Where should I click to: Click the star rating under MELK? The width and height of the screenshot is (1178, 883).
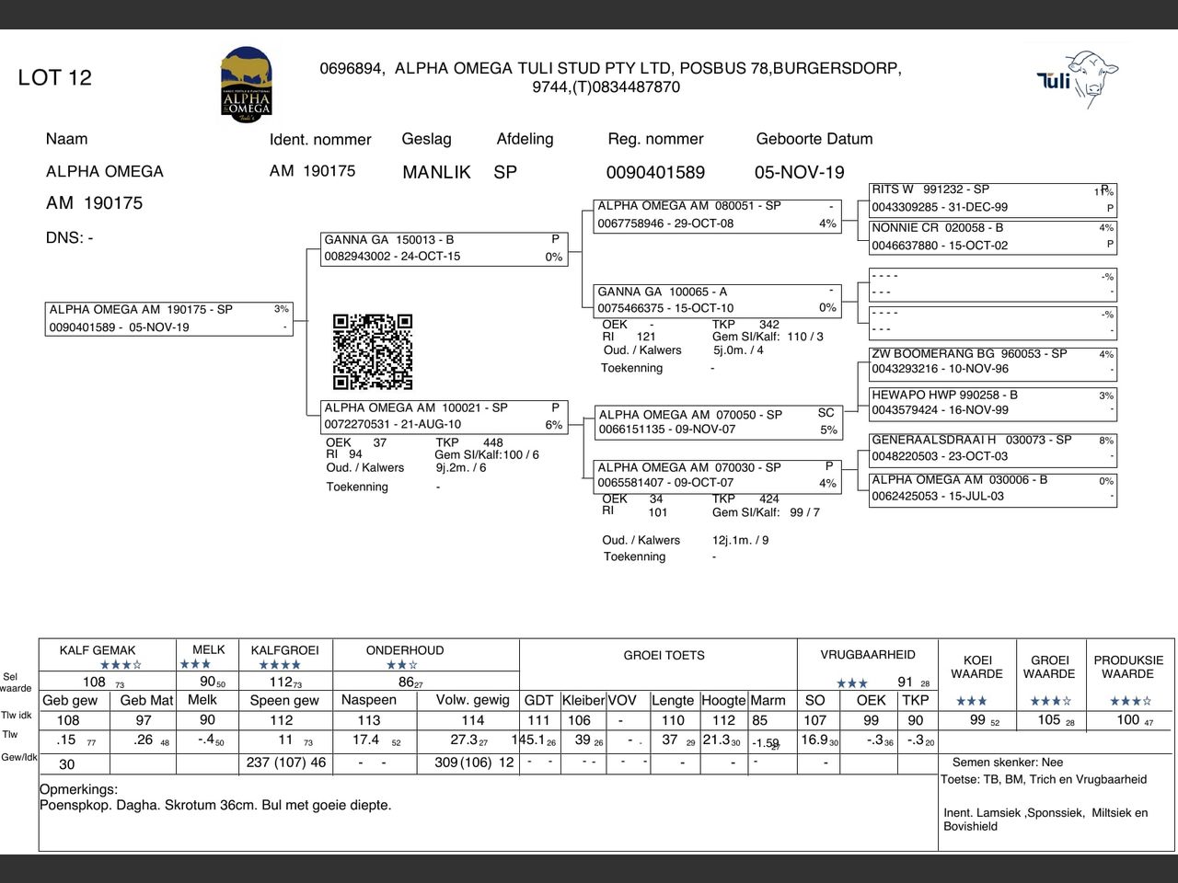(195, 664)
